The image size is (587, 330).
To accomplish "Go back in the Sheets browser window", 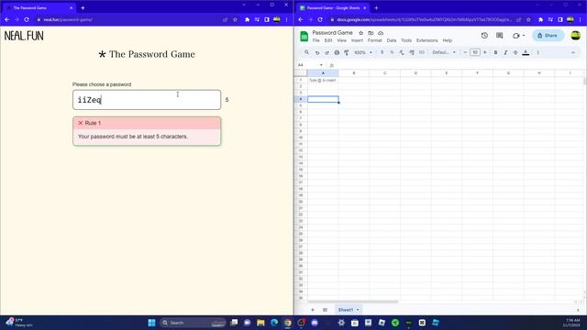I will 301,19.
